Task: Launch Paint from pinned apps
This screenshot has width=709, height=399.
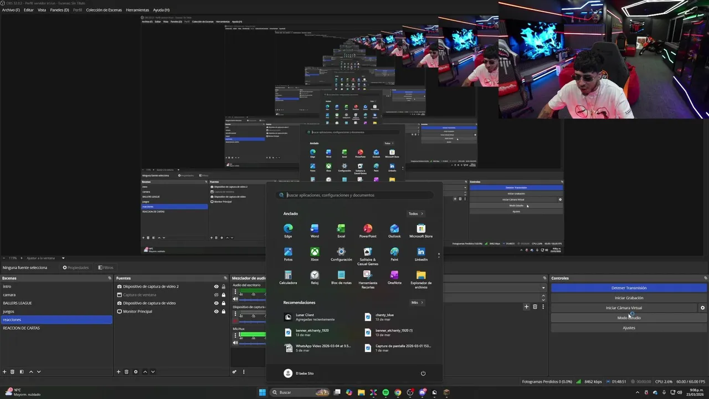Action: click(394, 254)
